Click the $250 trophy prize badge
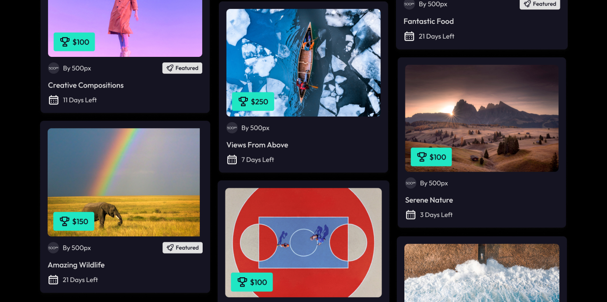The height and width of the screenshot is (302, 607). (x=253, y=102)
